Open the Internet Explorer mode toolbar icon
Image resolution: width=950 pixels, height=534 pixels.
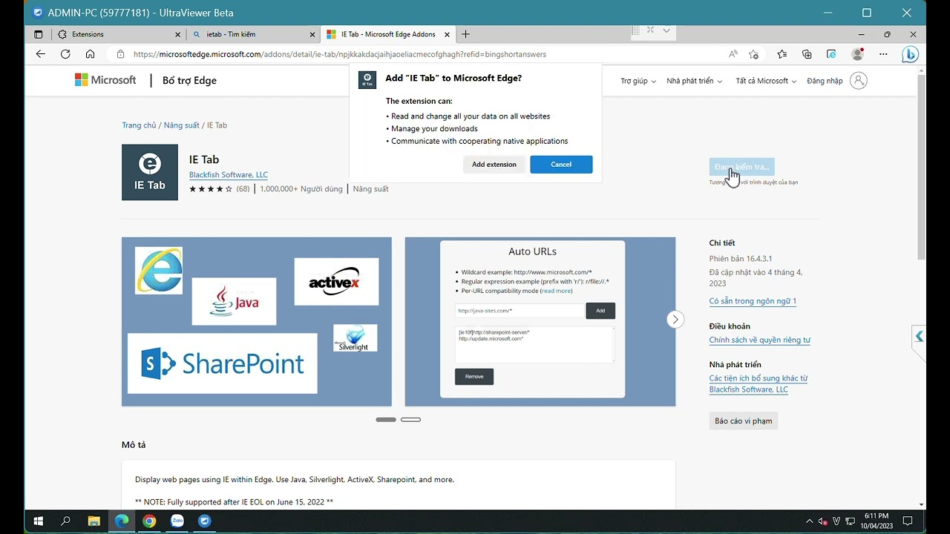coord(832,54)
